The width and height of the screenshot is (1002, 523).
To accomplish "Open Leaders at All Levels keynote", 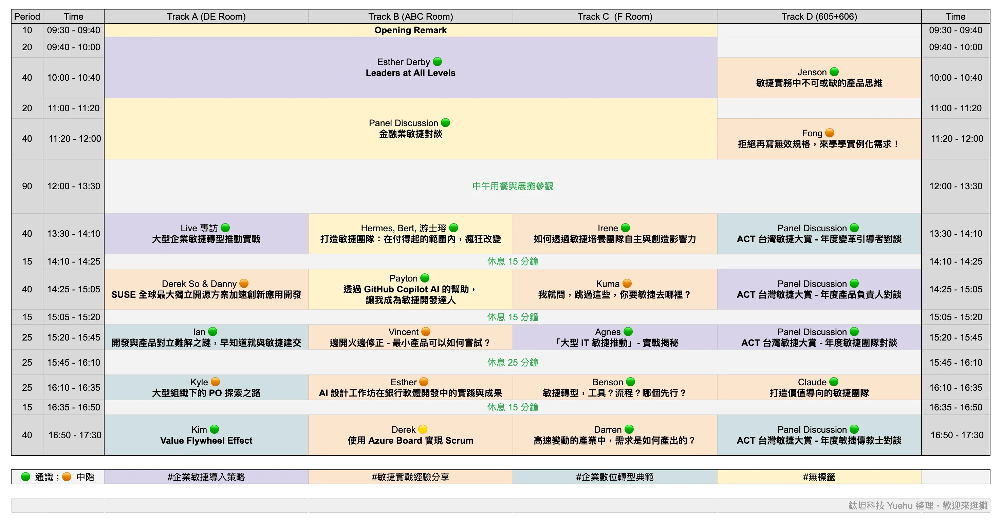I will (x=410, y=73).
